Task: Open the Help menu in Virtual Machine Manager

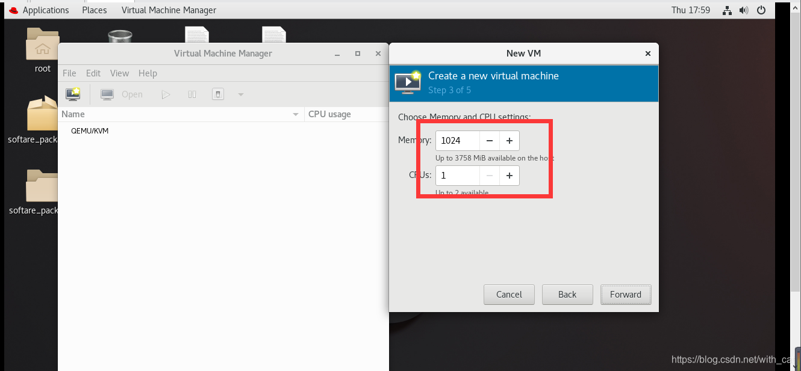Action: [x=148, y=73]
